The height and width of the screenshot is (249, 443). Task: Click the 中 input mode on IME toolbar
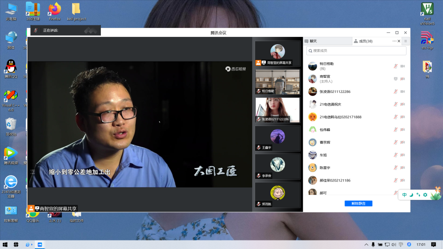point(404,195)
